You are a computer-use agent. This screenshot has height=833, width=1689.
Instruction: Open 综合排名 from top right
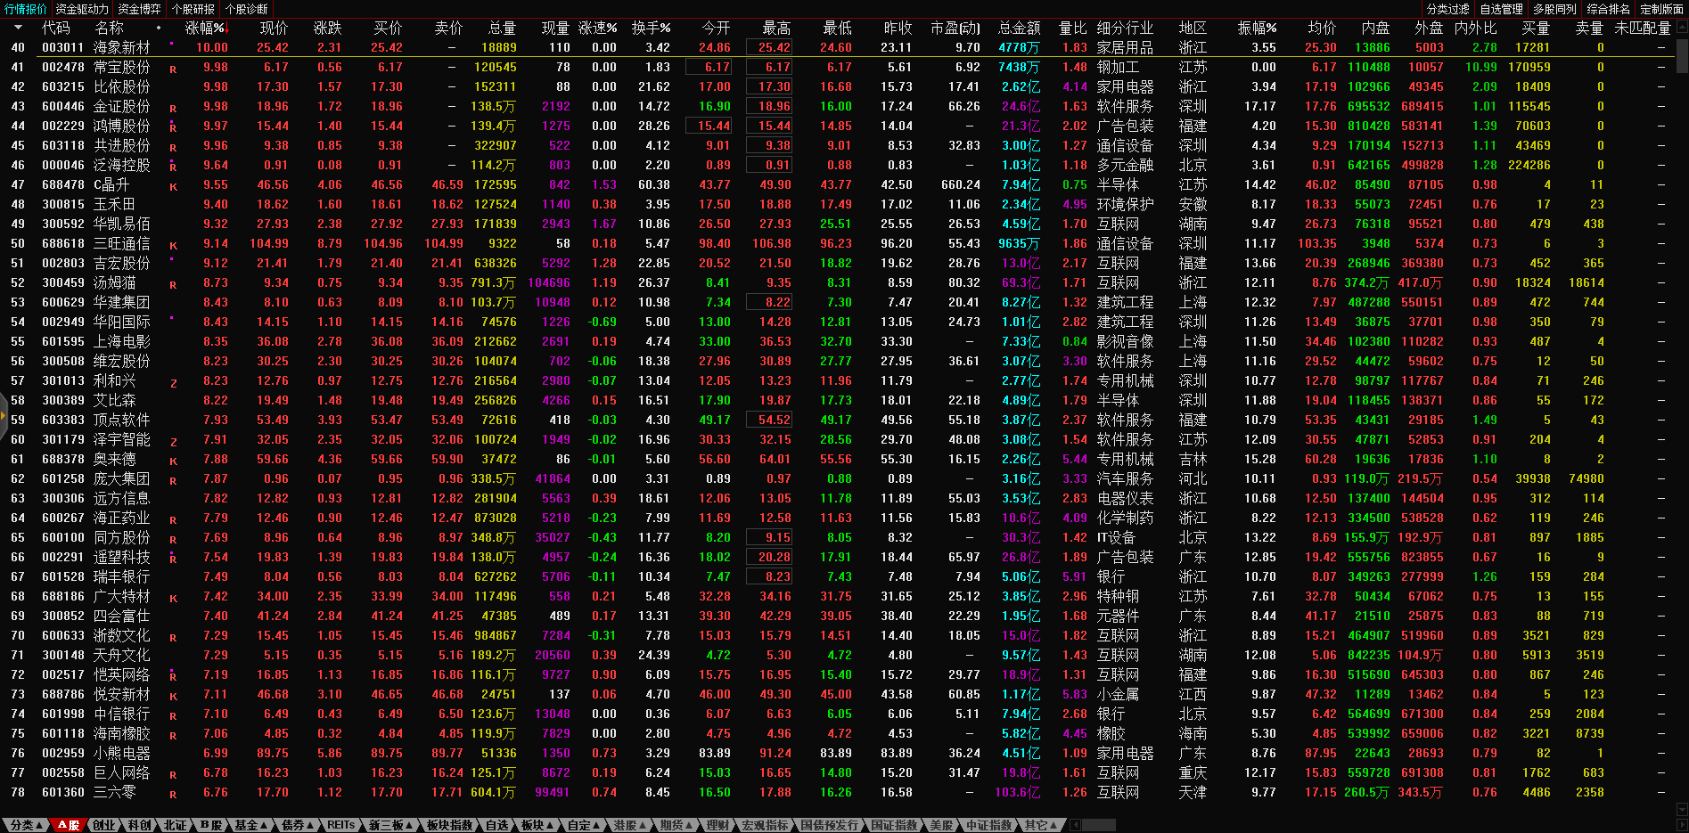pyautogui.click(x=1608, y=9)
